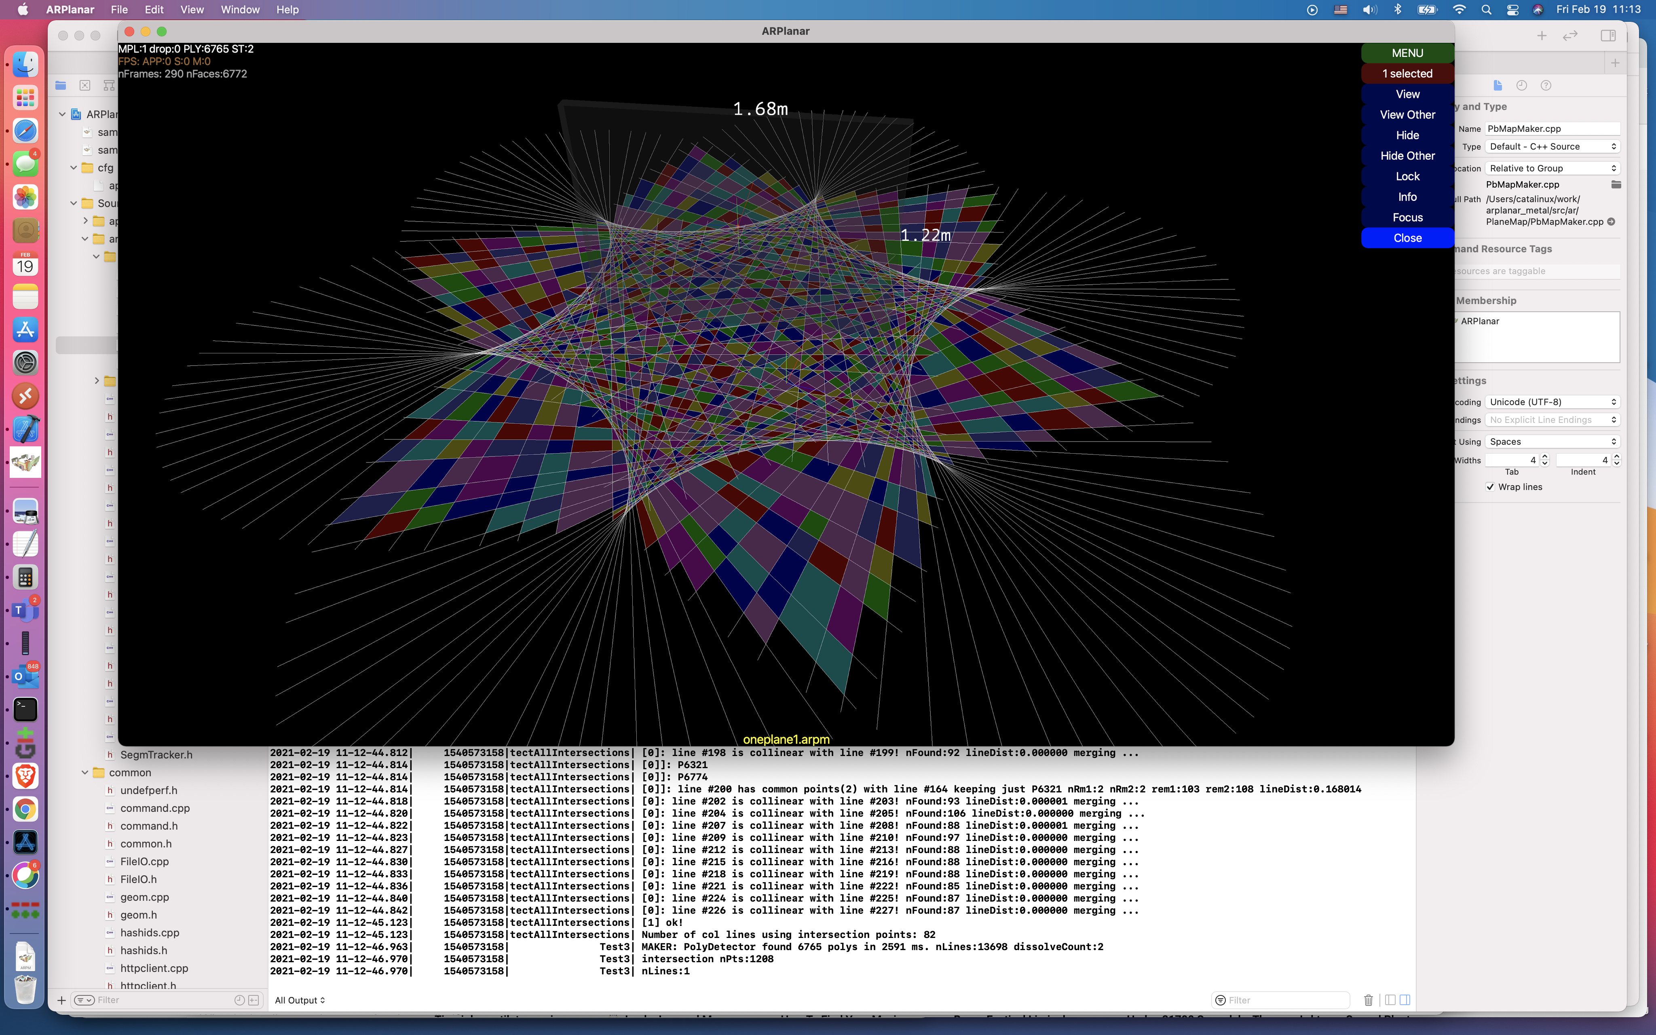Select Hide Other in the ARPlanar menu
Image resolution: width=1656 pixels, height=1035 pixels.
point(1407,155)
